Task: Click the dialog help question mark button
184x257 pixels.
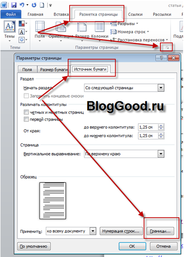Action: tap(161, 58)
